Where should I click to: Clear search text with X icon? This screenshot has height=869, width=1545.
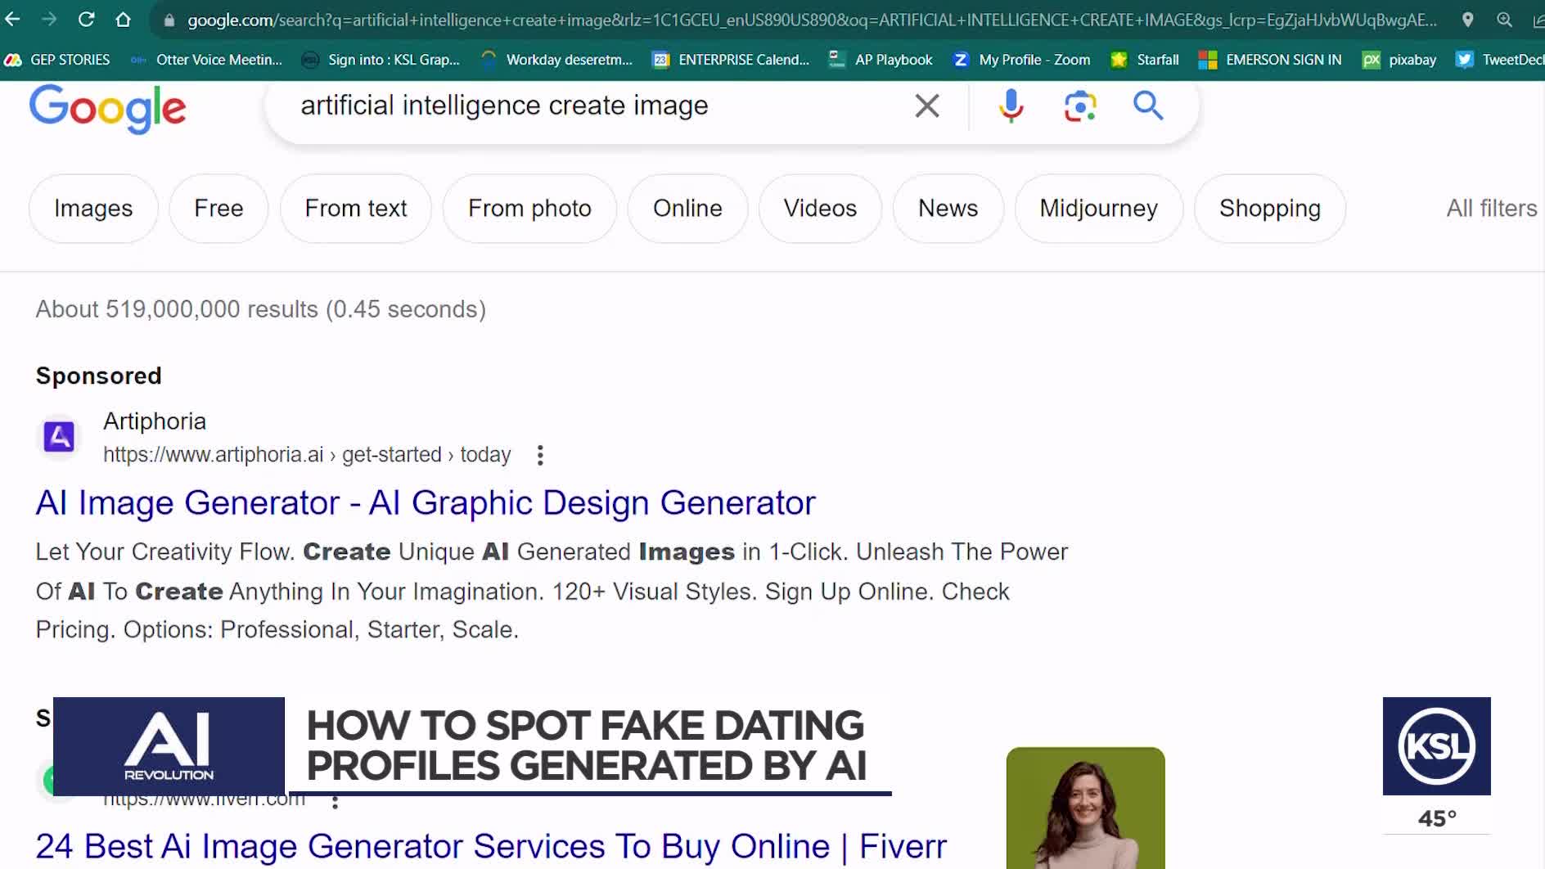pyautogui.click(x=926, y=106)
